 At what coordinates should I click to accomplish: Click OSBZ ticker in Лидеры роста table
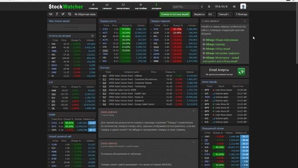pyautogui.click(x=105, y=50)
